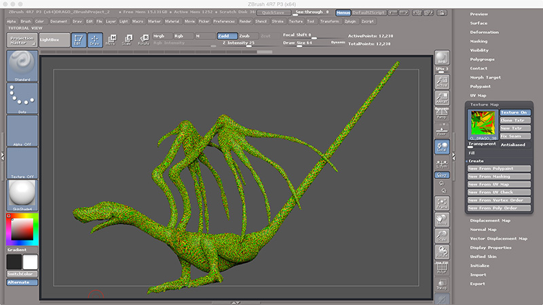Open the Zplugin menu
543x305 pixels.
click(352, 21)
